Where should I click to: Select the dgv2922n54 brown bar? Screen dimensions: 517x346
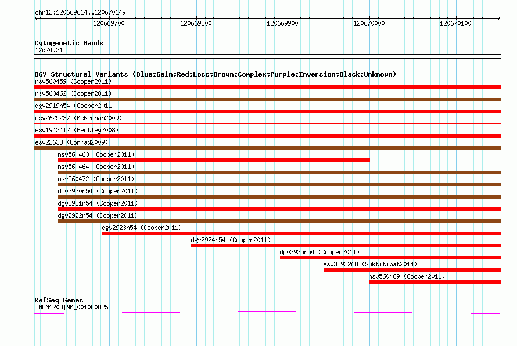(x=279, y=221)
